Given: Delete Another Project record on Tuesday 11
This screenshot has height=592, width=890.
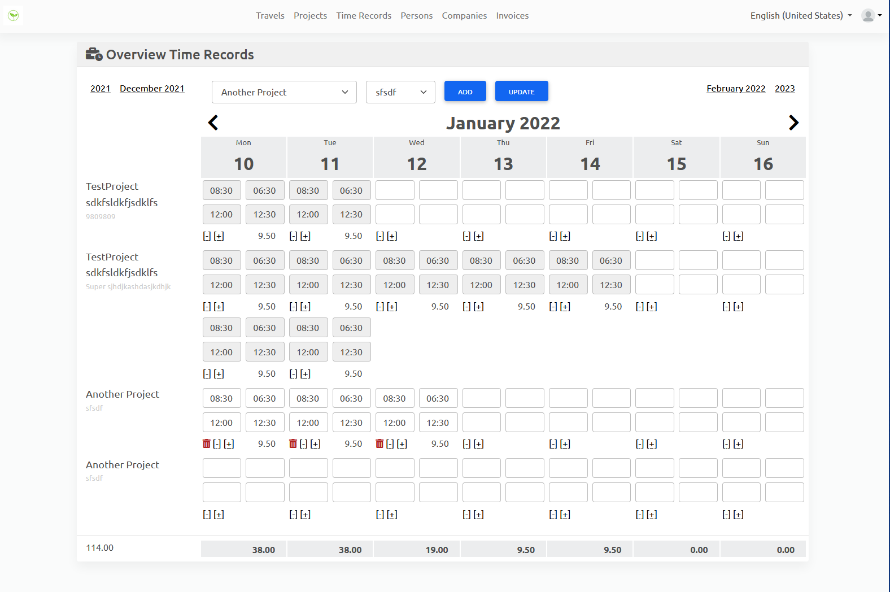Looking at the screenshot, I should pyautogui.click(x=293, y=444).
